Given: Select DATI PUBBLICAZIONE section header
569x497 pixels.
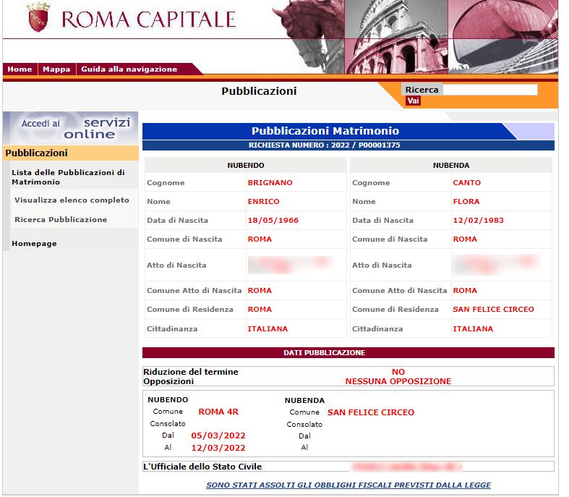Looking at the screenshot, I should click(x=348, y=352).
